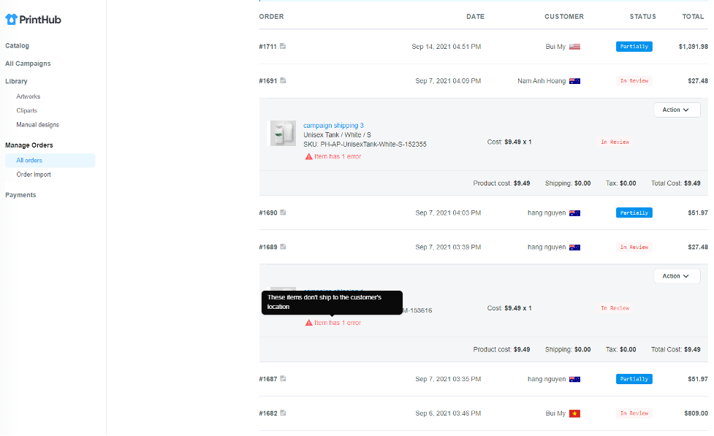Open order #1682

[x=267, y=413]
